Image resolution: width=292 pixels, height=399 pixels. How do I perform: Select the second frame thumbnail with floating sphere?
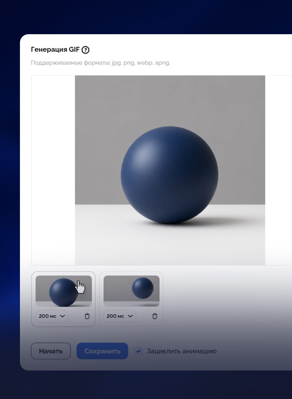pyautogui.click(x=131, y=291)
